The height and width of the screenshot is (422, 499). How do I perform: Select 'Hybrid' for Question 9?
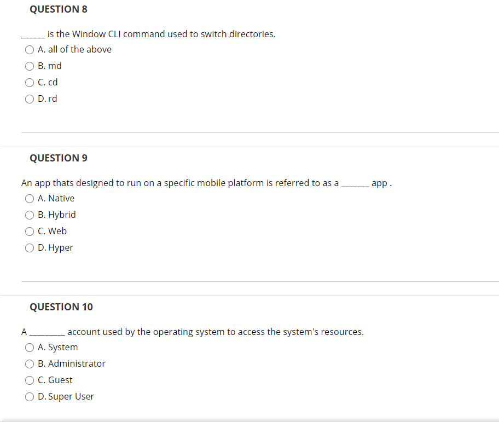(x=29, y=215)
